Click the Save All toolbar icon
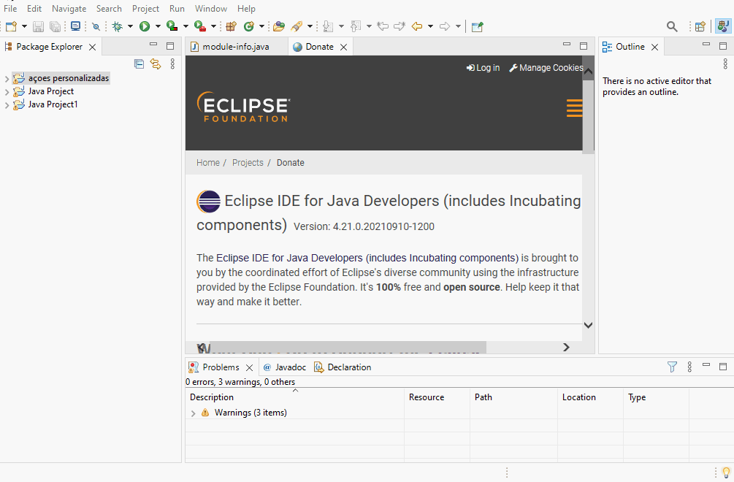The height and width of the screenshot is (482, 734). 56,27
